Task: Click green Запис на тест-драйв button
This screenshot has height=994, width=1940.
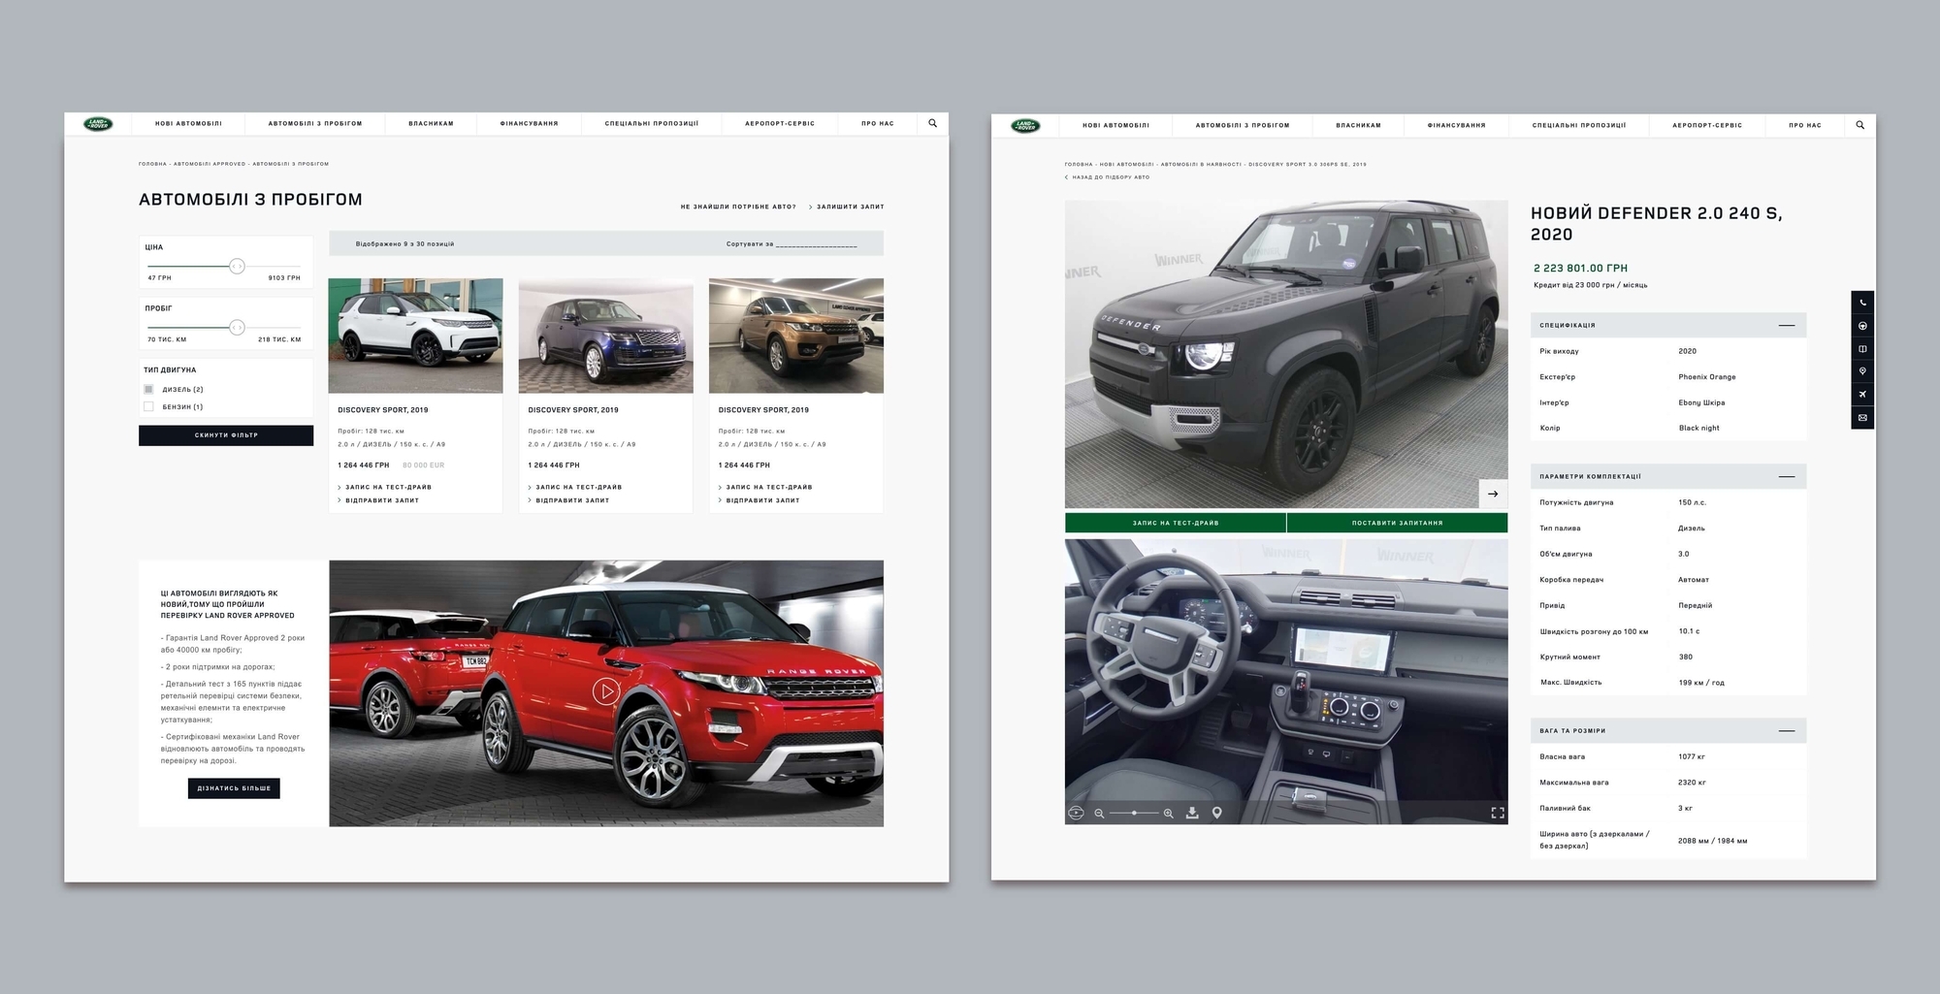Action: point(1175,523)
